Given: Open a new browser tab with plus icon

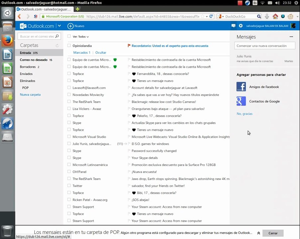Looking at the screenshot, I should click(77, 9).
